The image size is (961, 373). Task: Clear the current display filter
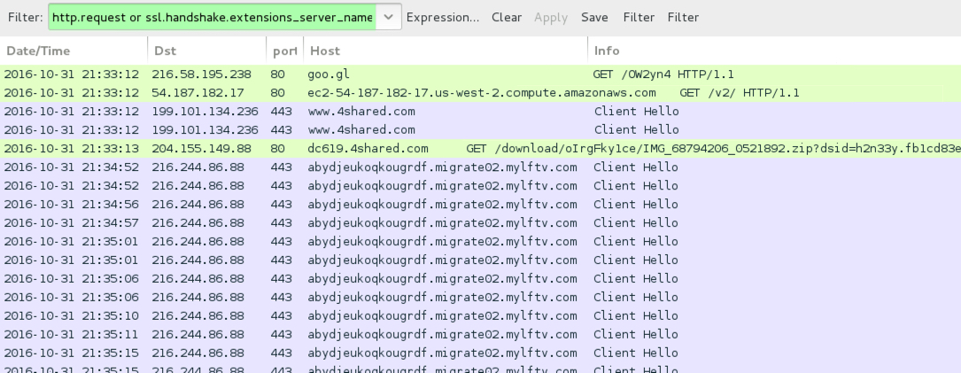click(507, 18)
